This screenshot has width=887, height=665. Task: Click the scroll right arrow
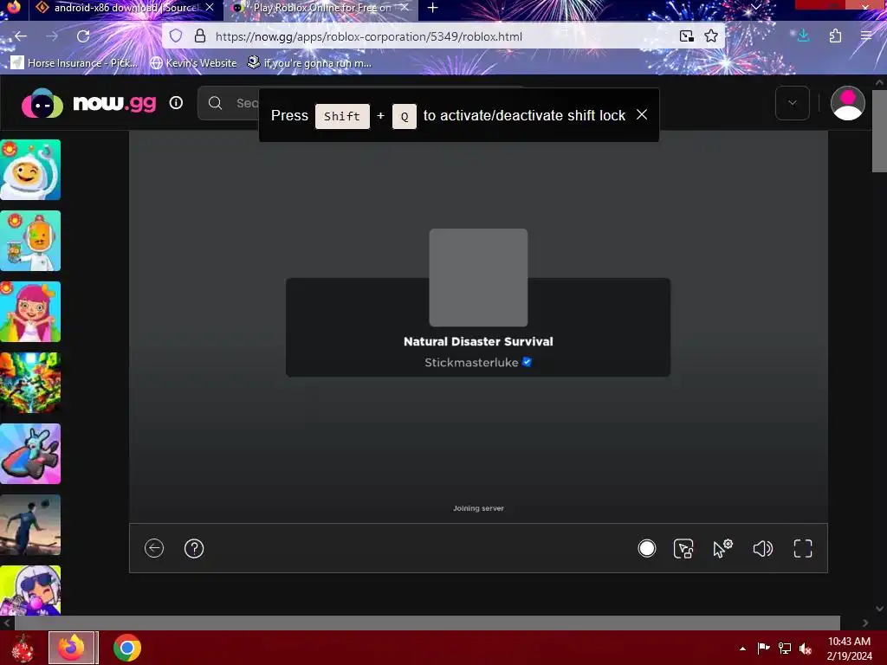[865, 623]
